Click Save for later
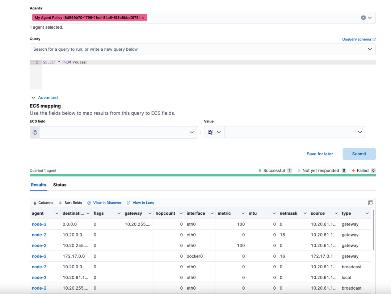The width and height of the screenshot is (391, 294). pyautogui.click(x=320, y=154)
